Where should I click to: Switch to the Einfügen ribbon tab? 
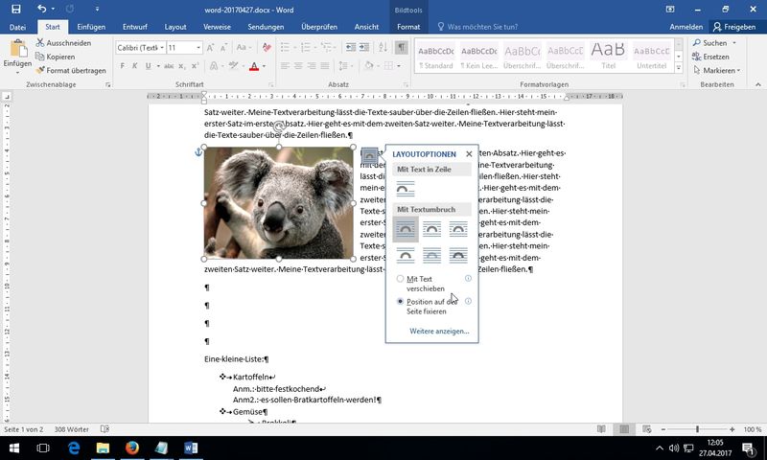pyautogui.click(x=91, y=28)
